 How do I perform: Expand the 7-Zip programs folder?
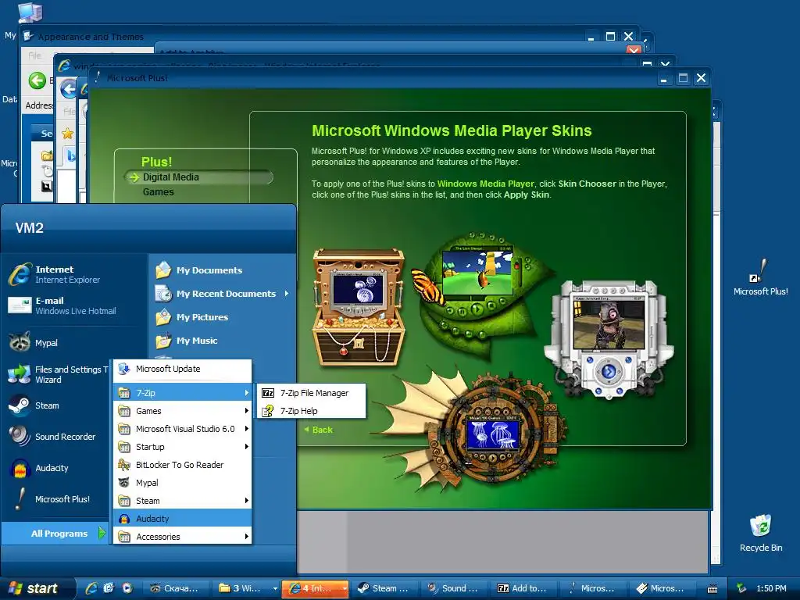click(182, 393)
